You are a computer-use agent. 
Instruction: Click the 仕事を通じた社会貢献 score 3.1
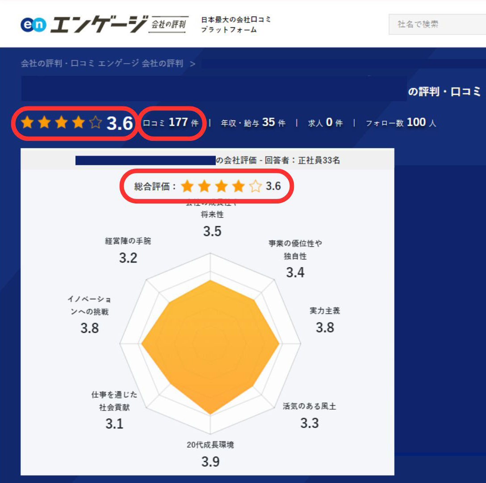point(114,424)
